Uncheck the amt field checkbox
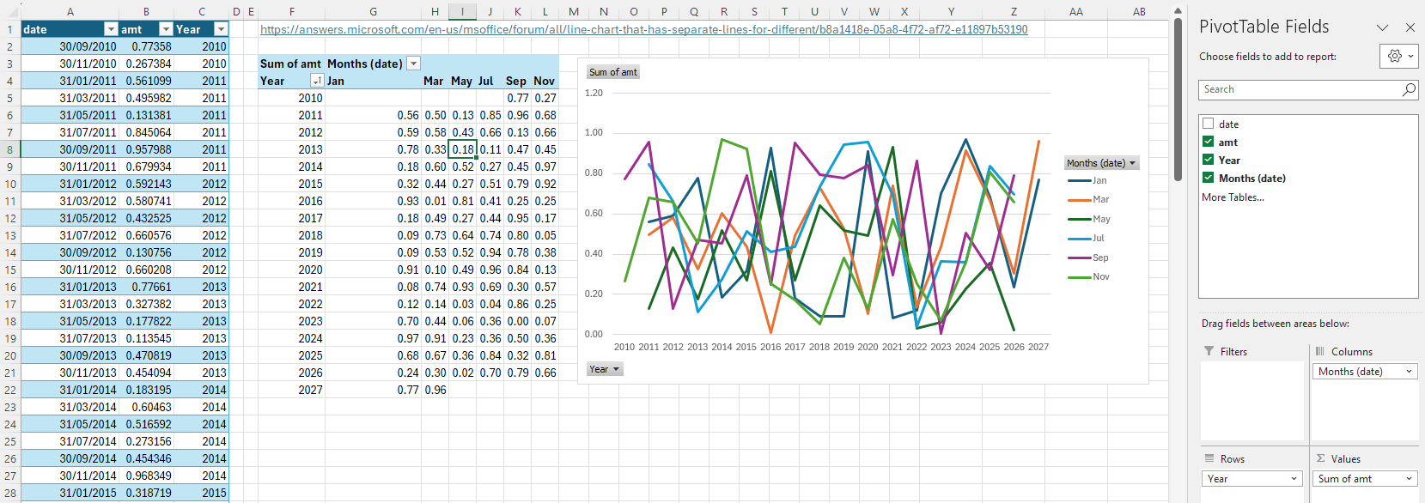The height and width of the screenshot is (503, 1425). pos(1208,142)
